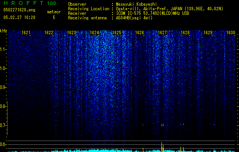Click the Receiver label
Image resolution: width=239 pixels, height=152 pixels.
coord(77,13)
